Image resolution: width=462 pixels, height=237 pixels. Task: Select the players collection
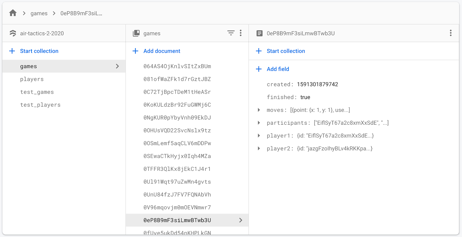coord(32,79)
